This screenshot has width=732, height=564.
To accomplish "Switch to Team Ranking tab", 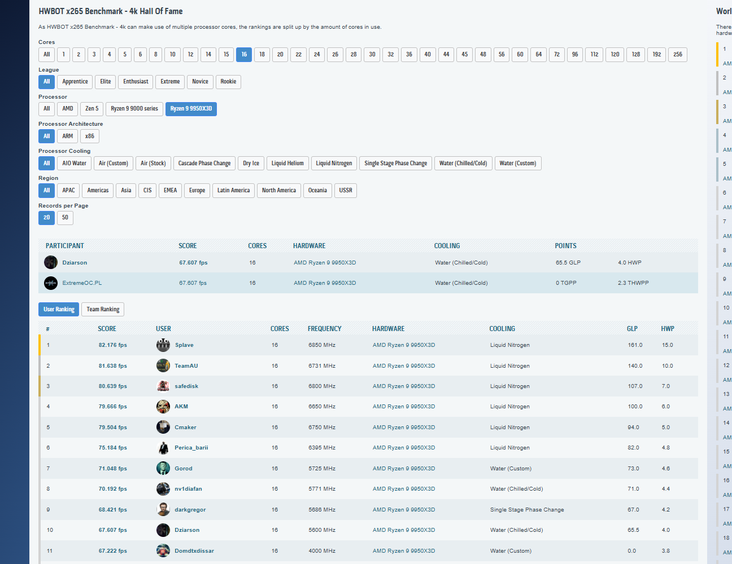I will [x=103, y=310].
